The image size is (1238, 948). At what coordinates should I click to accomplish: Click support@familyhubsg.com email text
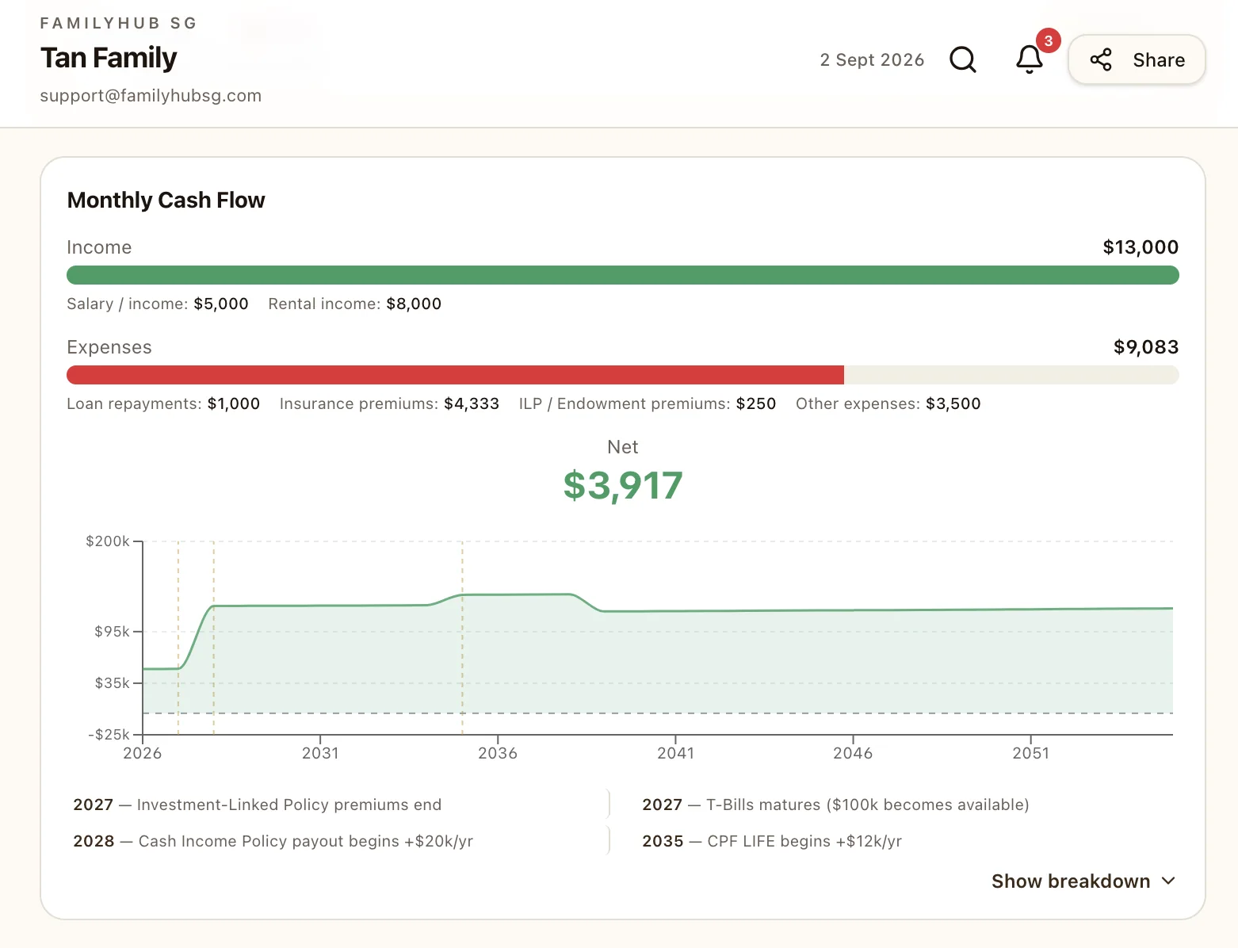(151, 96)
